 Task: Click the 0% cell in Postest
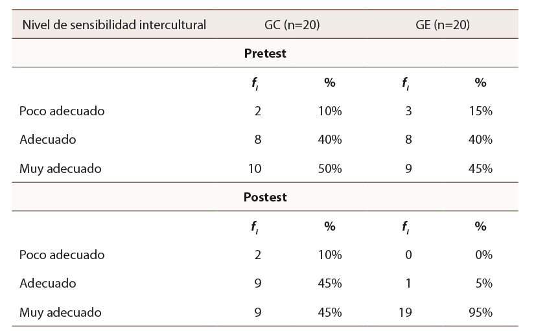click(x=484, y=255)
